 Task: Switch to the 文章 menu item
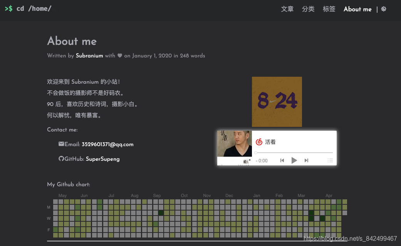(x=287, y=9)
